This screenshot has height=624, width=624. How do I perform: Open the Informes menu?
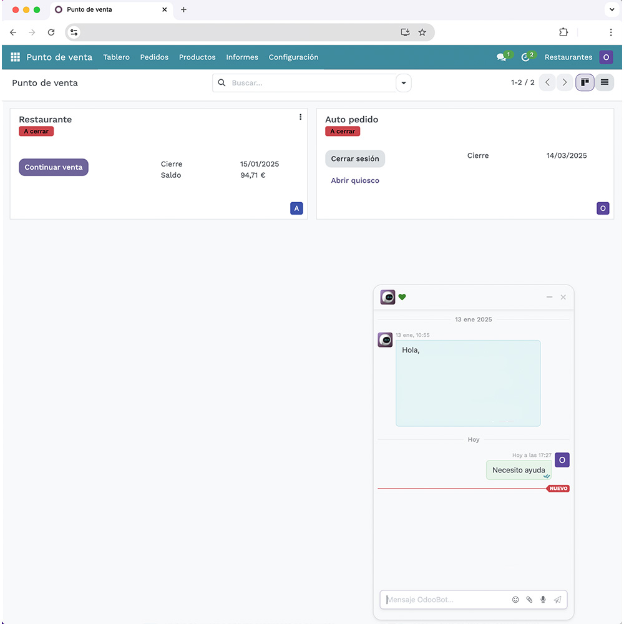point(242,57)
